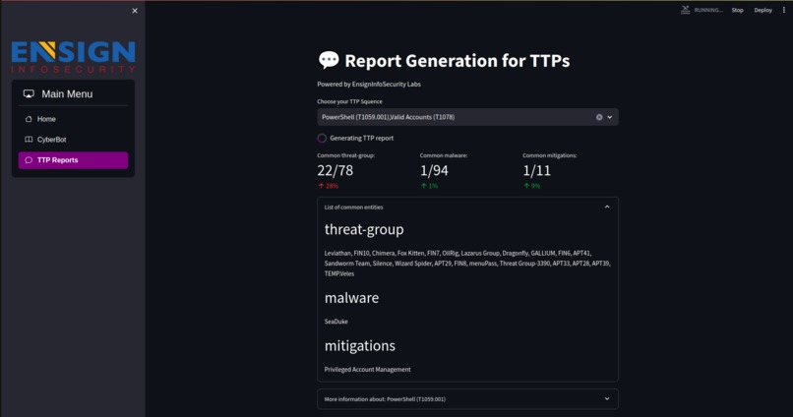Stop the running app

(737, 10)
